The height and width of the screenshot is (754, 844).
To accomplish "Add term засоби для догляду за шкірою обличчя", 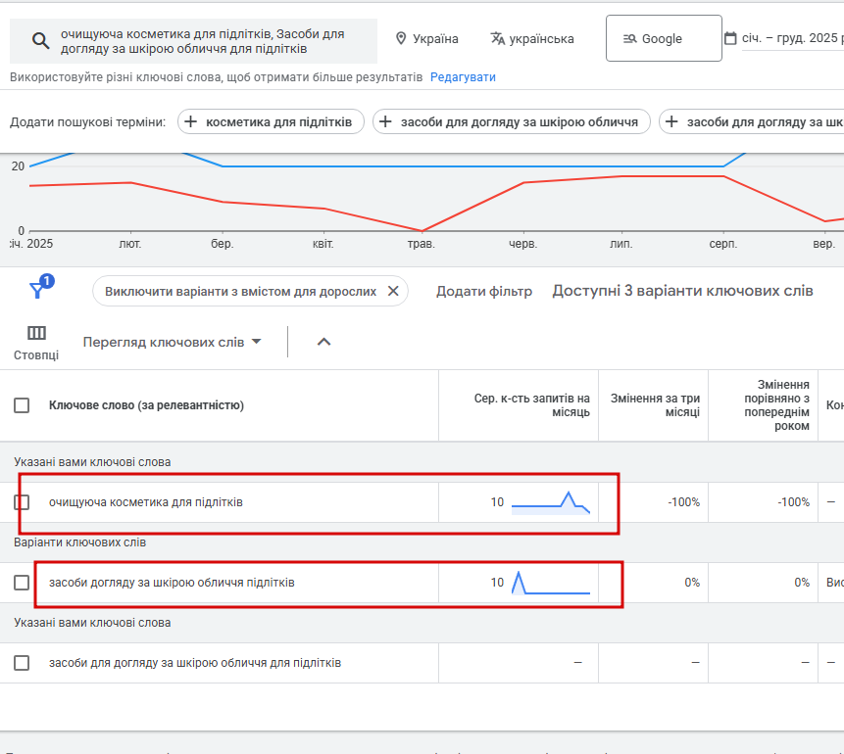I will [512, 121].
